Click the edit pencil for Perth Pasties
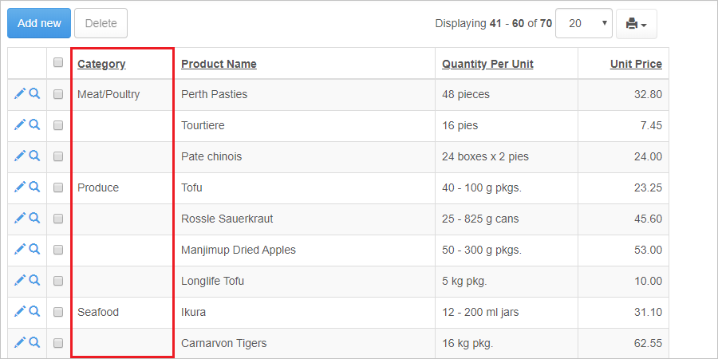The width and height of the screenshot is (718, 359). [20, 93]
